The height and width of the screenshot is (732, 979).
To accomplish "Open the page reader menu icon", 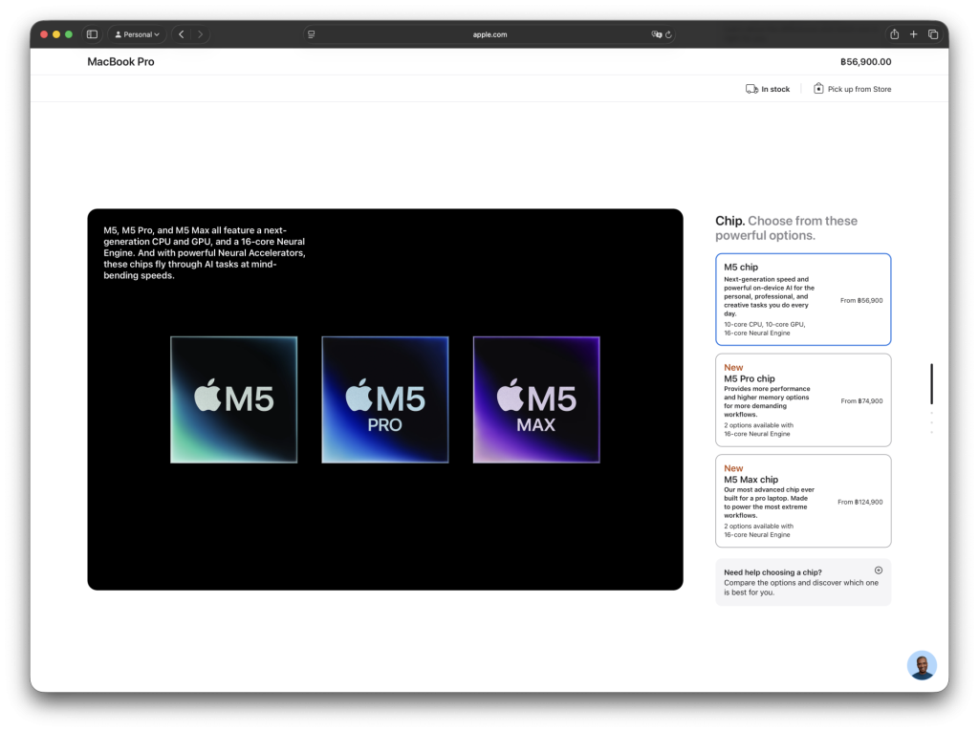I will [x=311, y=34].
